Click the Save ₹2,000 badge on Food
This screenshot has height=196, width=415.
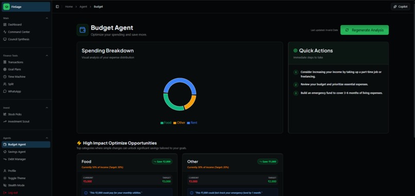pos(162,162)
